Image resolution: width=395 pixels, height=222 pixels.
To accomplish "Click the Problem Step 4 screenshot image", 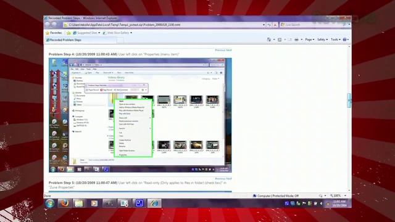I will pos(140,115).
